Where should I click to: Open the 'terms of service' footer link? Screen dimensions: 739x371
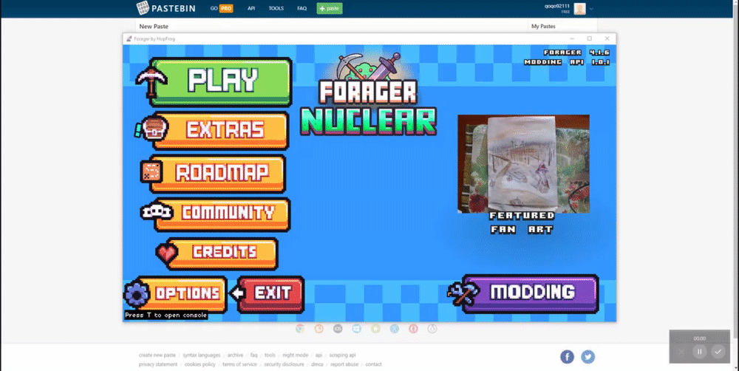[240, 364]
